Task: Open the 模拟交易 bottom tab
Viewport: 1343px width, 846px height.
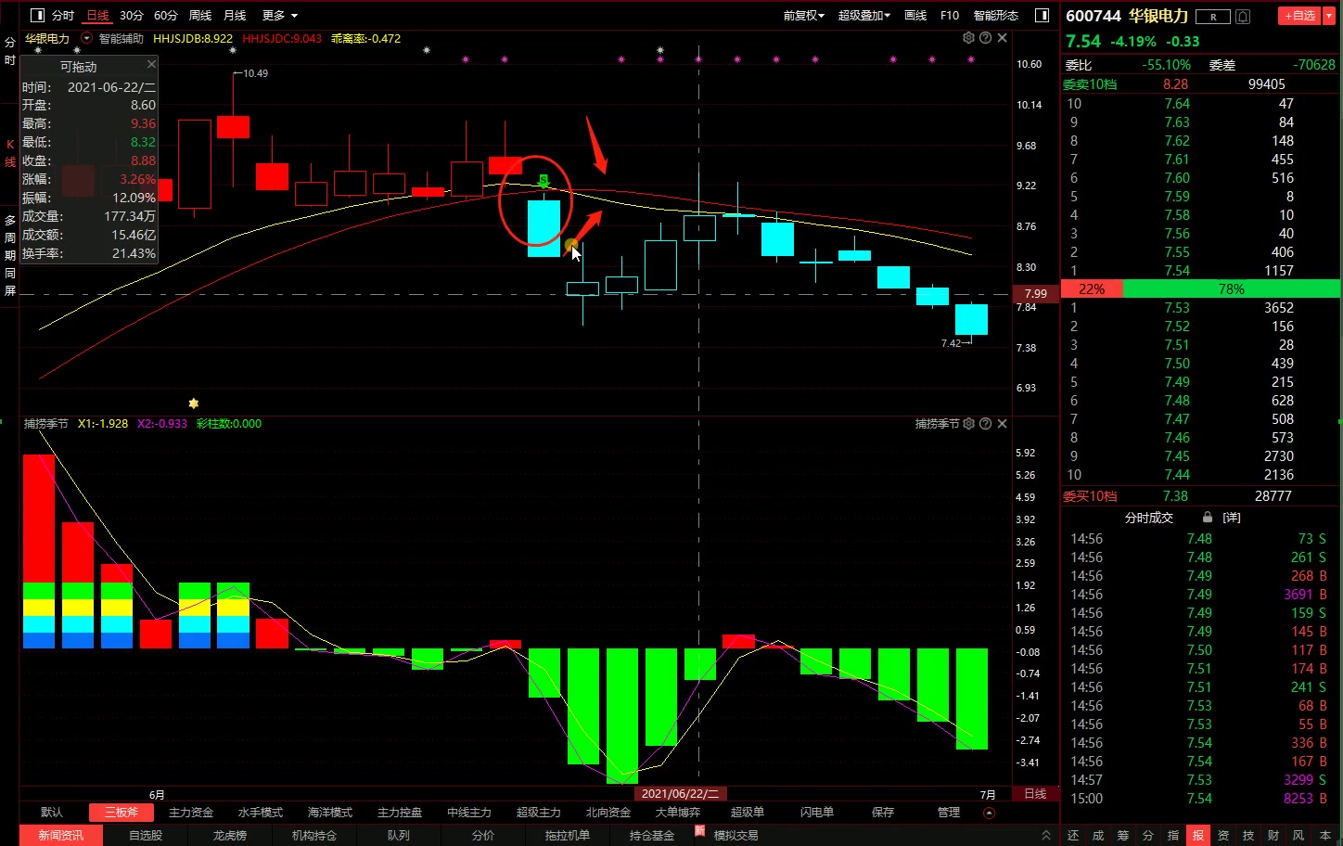Action: [736, 836]
